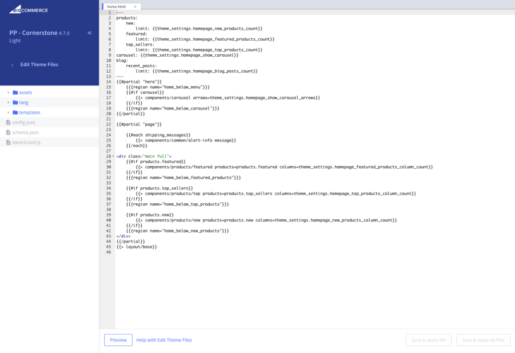Click line number 21 in gutter
The height and width of the screenshot is (353, 515).
[x=109, y=119]
